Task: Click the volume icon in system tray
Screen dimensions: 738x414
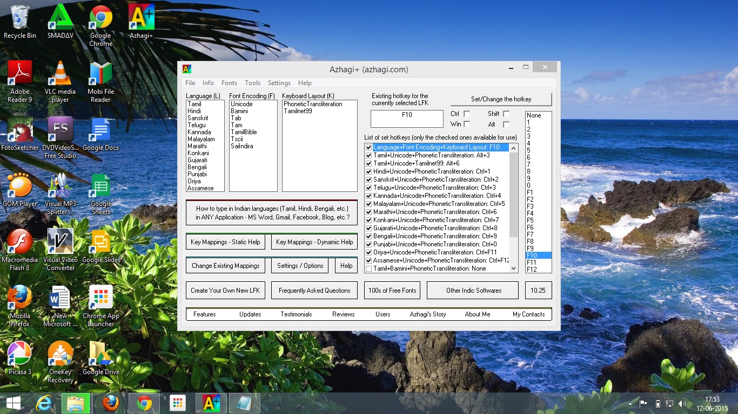Action: click(x=682, y=403)
